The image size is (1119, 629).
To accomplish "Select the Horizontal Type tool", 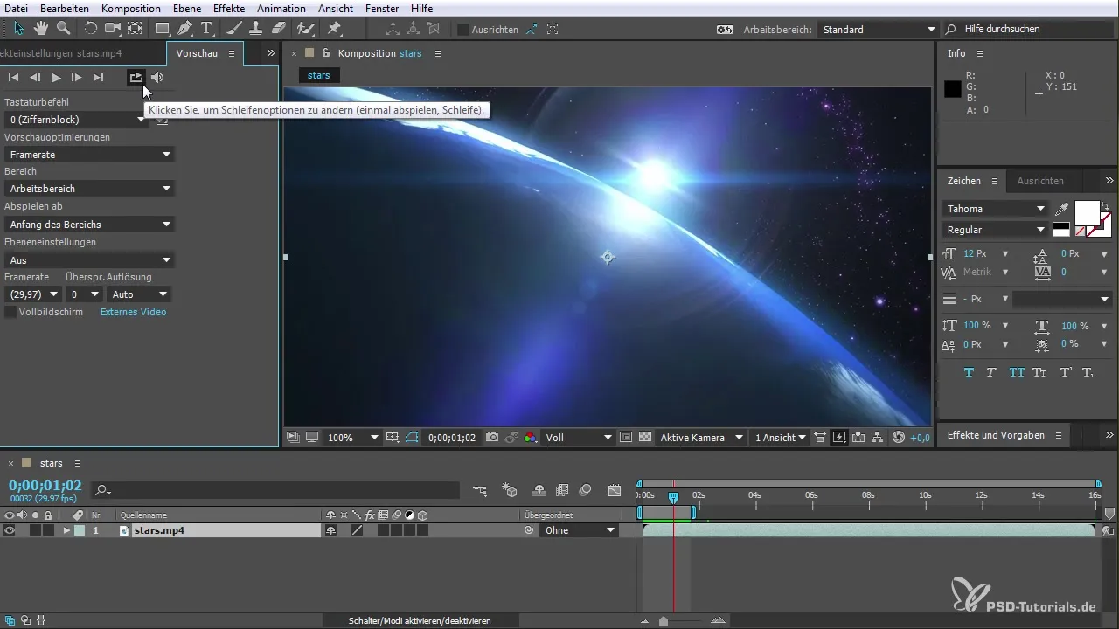I will (x=207, y=29).
